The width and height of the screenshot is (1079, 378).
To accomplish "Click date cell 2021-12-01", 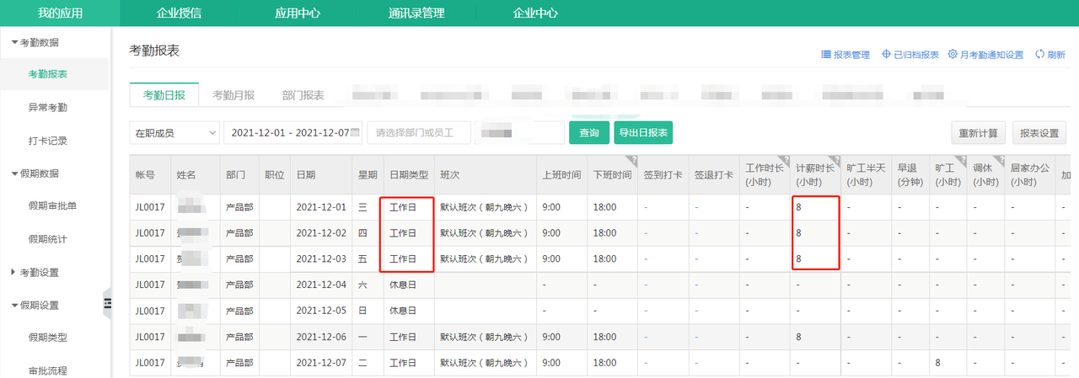I will pyautogui.click(x=321, y=207).
